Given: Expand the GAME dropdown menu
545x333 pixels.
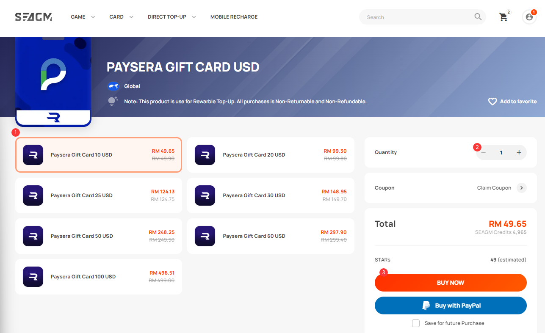Looking at the screenshot, I should point(83,17).
